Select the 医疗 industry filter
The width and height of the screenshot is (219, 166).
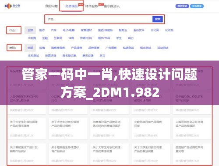click(x=42, y=30)
